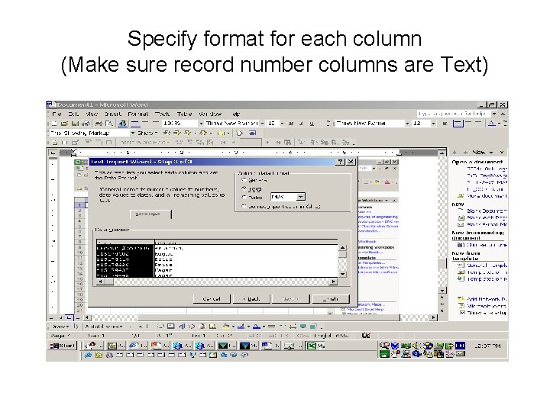The image size is (550, 412).
Task: Click the Blank Document icon in task pane
Action: (x=461, y=211)
